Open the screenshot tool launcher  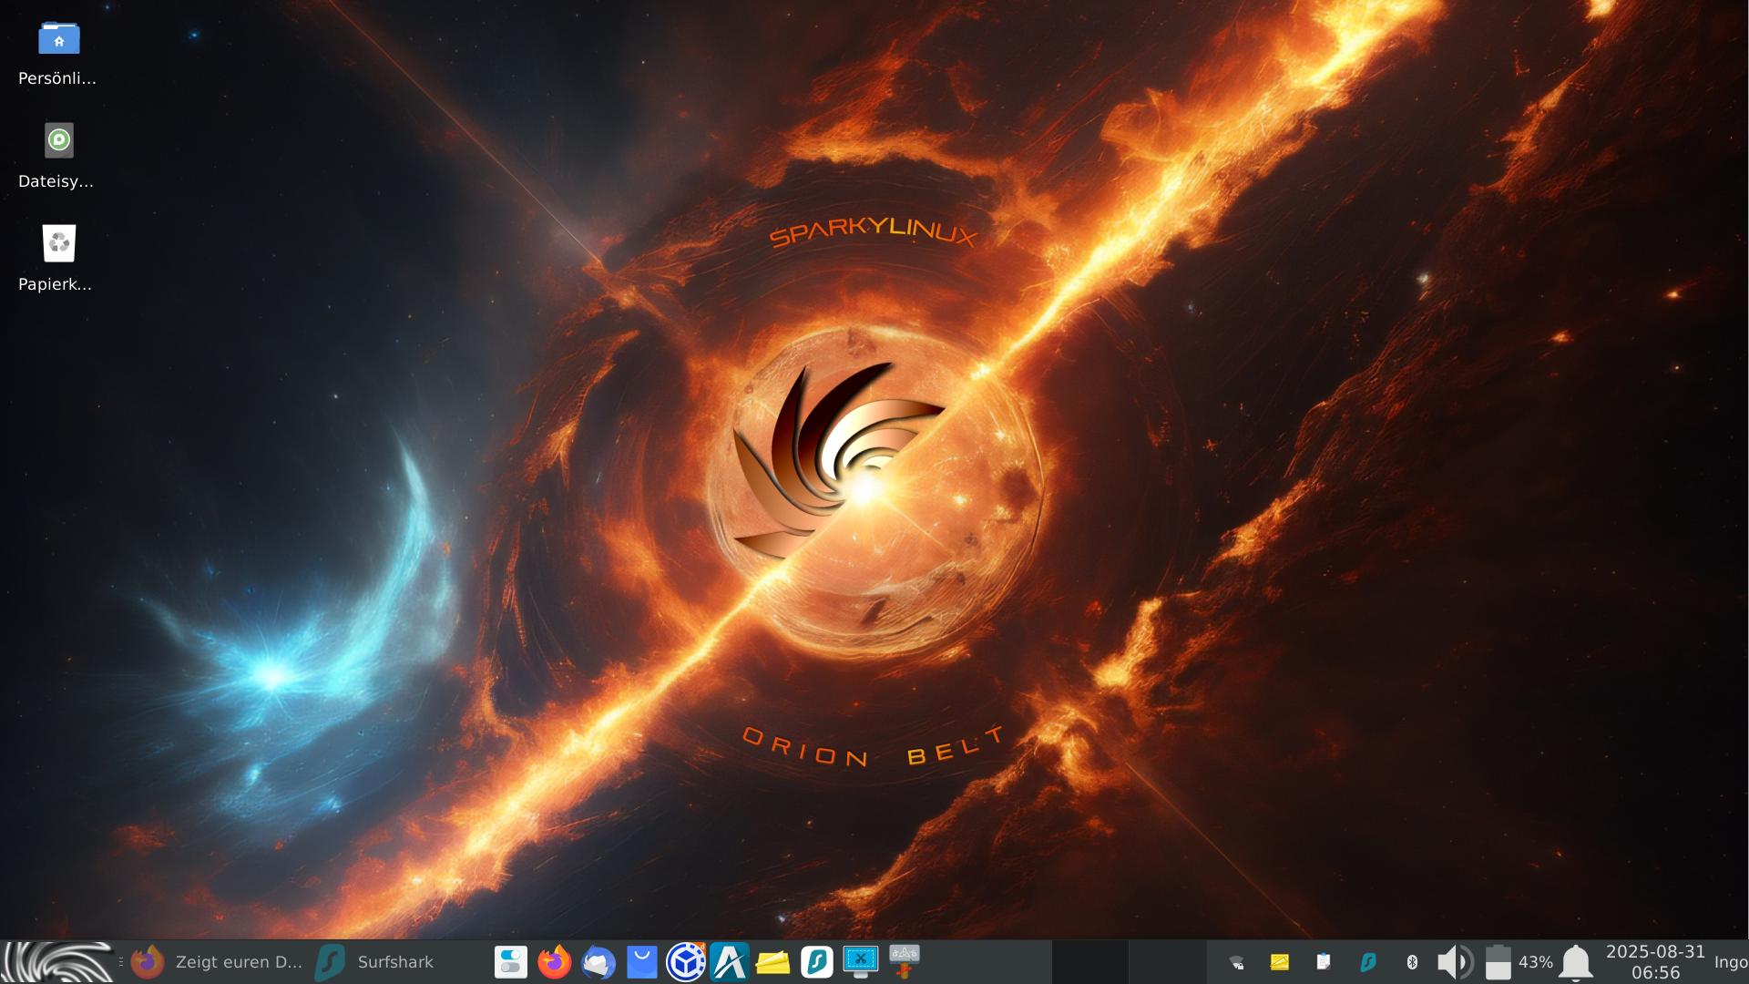tap(860, 961)
